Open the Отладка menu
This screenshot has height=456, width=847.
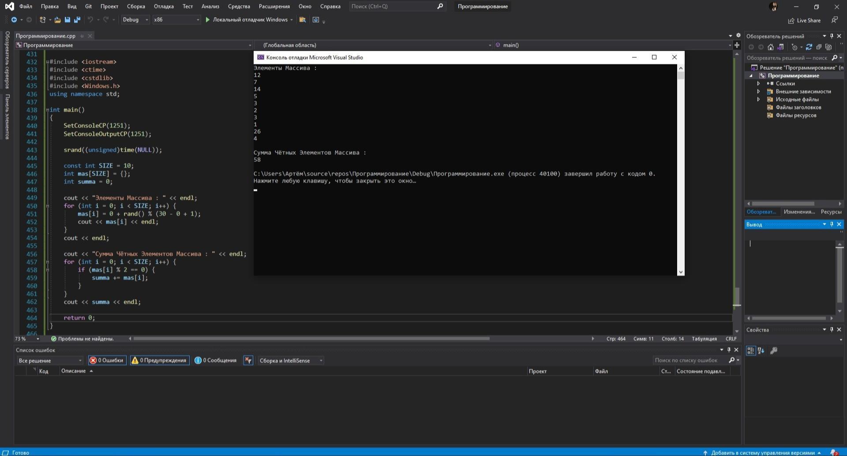coord(164,6)
